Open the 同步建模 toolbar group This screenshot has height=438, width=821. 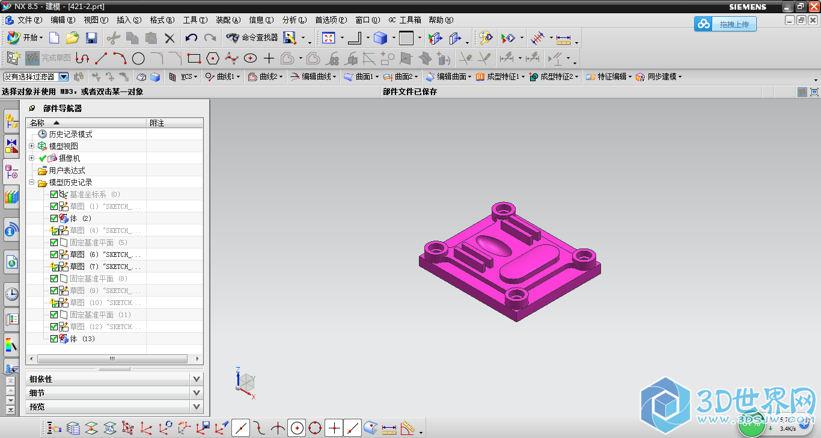click(x=659, y=77)
